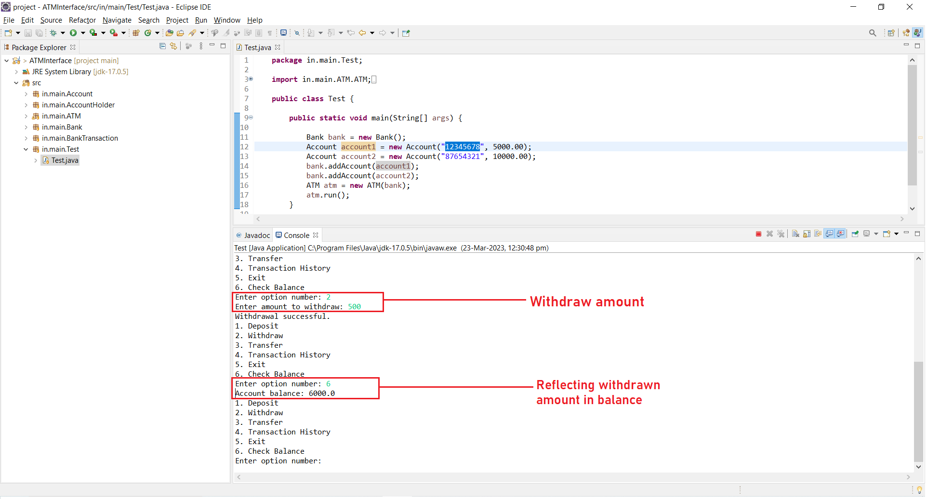Clear the Console output icon
This screenshot has height=499, width=927.
pyautogui.click(x=795, y=234)
